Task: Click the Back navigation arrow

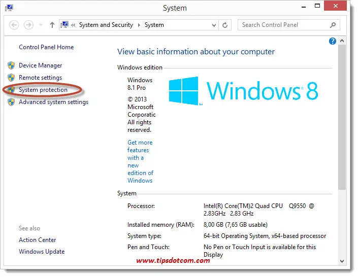Action: [x=14, y=25]
